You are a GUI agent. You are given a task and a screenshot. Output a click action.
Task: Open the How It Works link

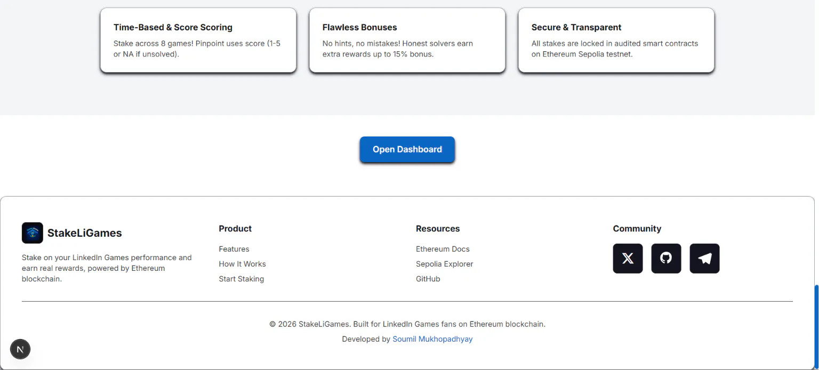pos(242,264)
